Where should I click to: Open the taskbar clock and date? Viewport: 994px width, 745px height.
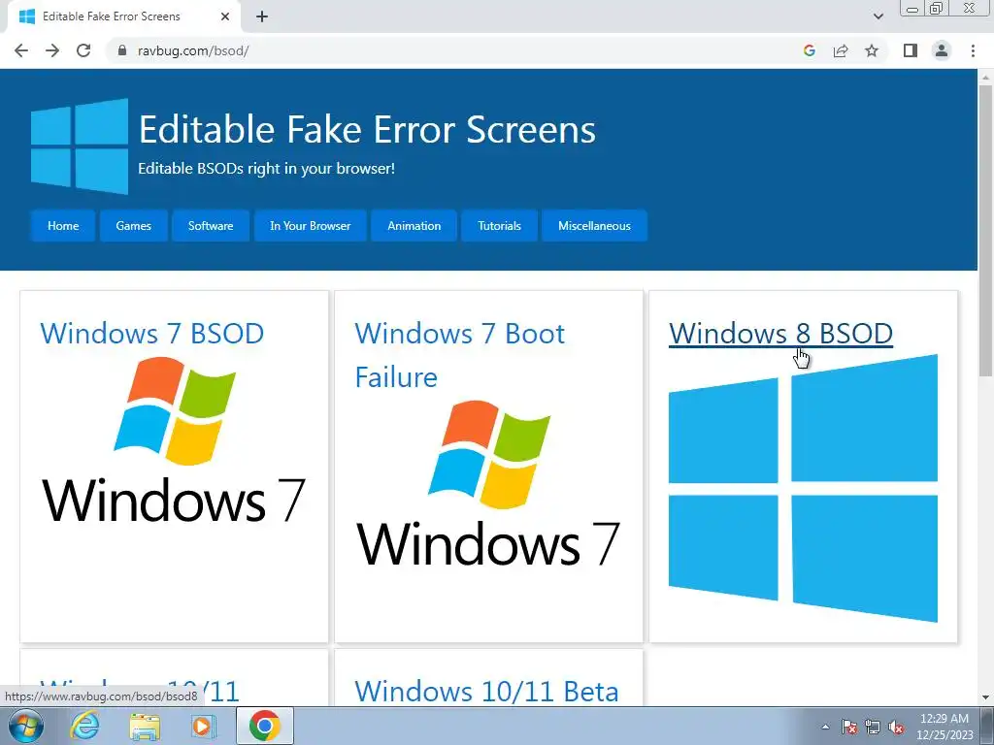tap(944, 727)
